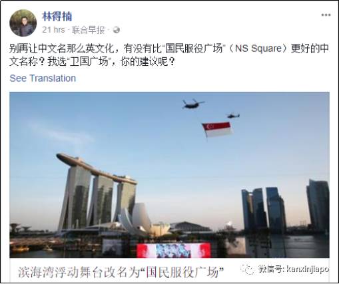Click the red LED screen on stage
This screenshot has height=284, width=339.
click(x=173, y=250)
